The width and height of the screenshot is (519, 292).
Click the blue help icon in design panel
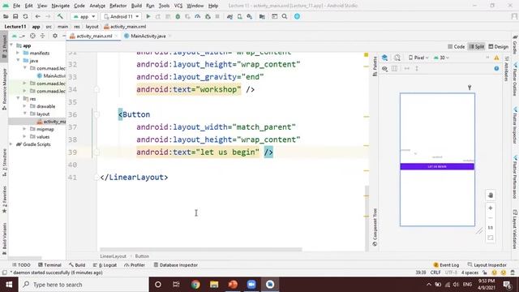pyautogui.click(x=496, y=68)
